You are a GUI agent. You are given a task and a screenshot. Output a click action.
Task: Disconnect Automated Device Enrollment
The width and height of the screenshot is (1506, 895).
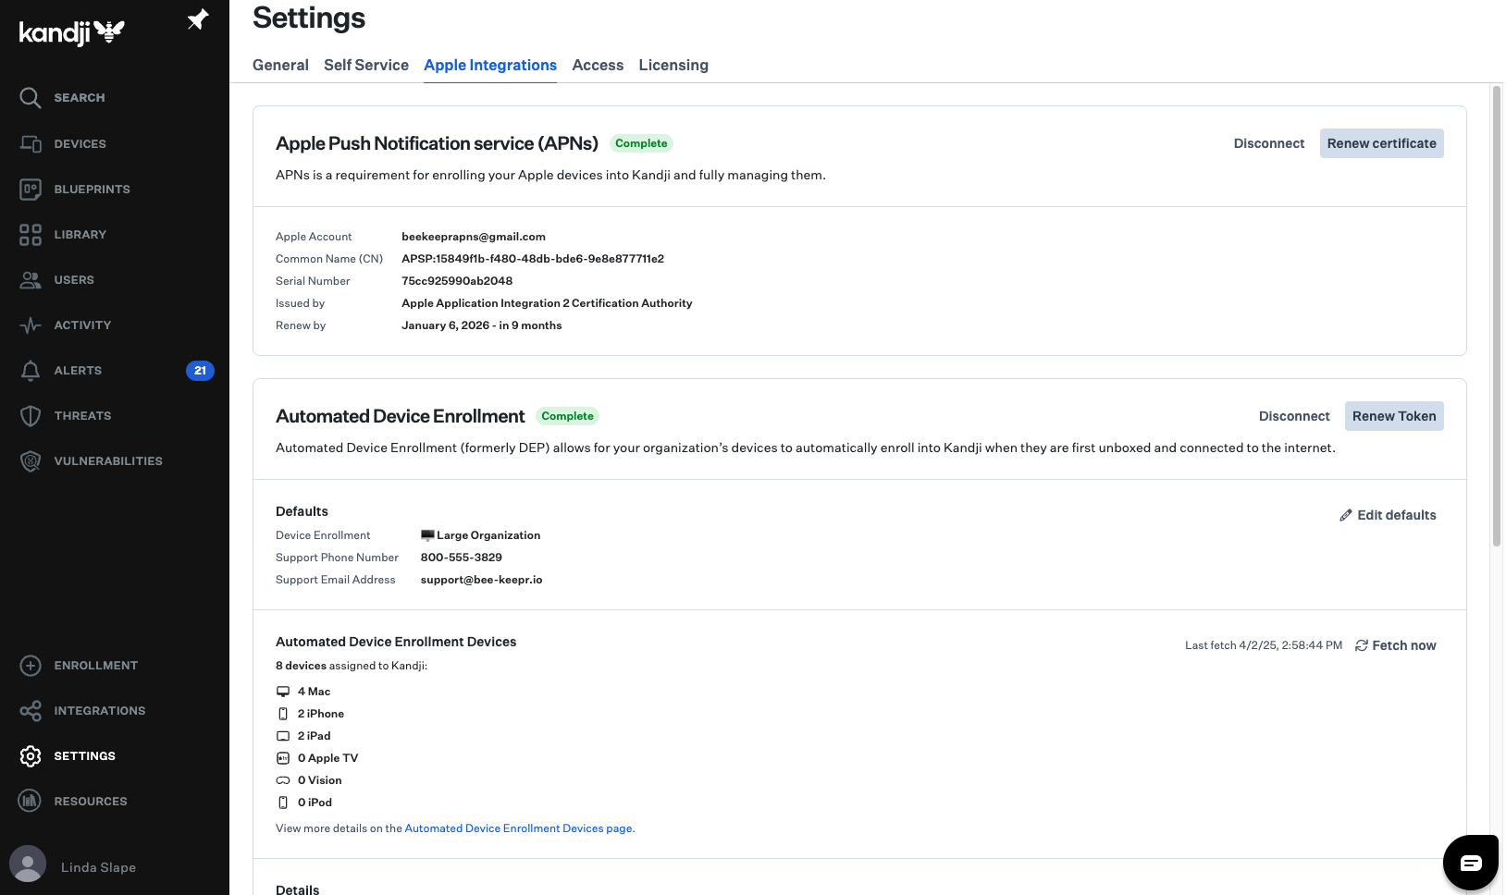[1294, 416]
